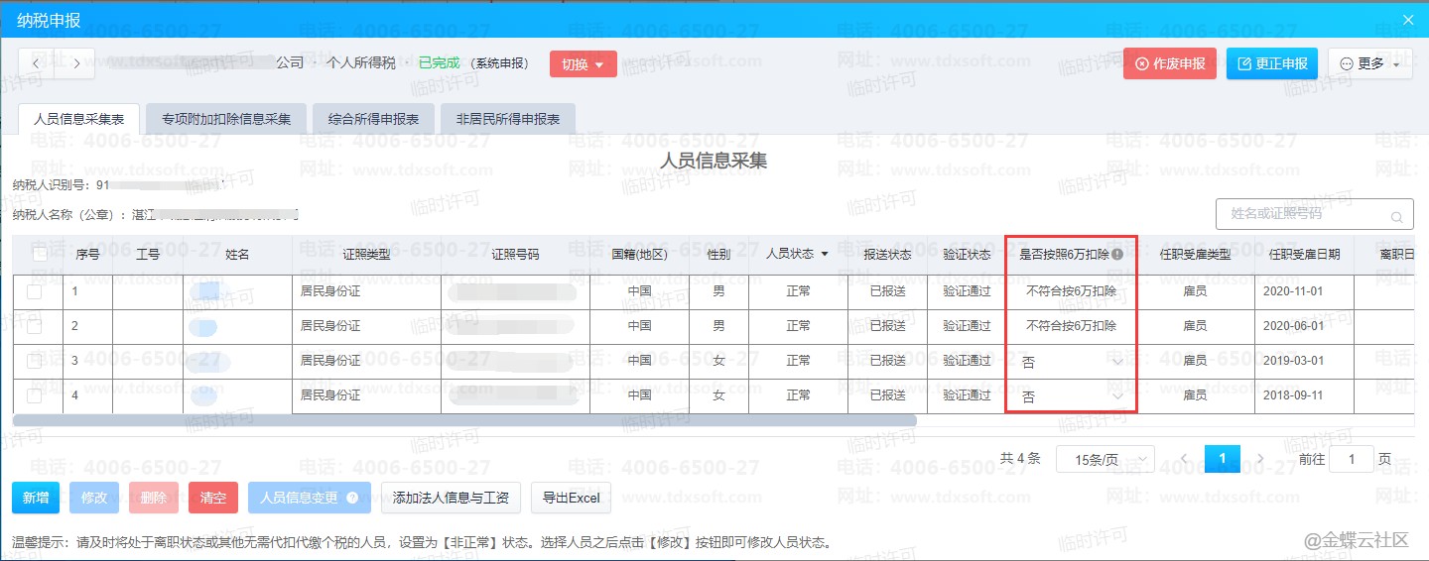Expand the 更多 dropdown menu
Viewport: 1429px width, 561px height.
[1369, 63]
